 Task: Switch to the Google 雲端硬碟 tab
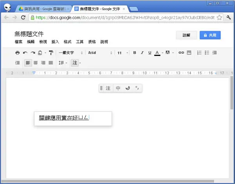43,9
